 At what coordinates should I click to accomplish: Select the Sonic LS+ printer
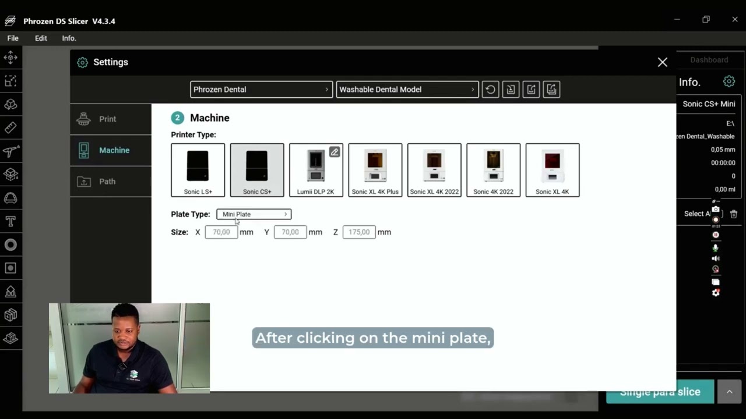click(x=198, y=170)
